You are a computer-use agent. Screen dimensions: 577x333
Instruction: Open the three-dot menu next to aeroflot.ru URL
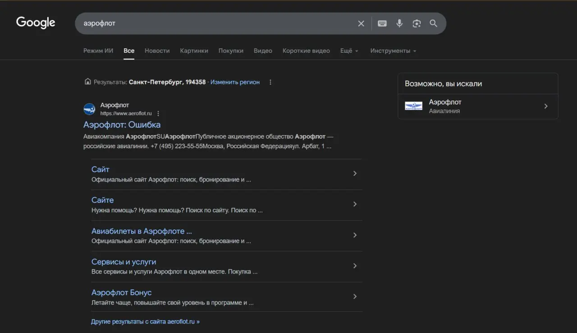point(158,114)
